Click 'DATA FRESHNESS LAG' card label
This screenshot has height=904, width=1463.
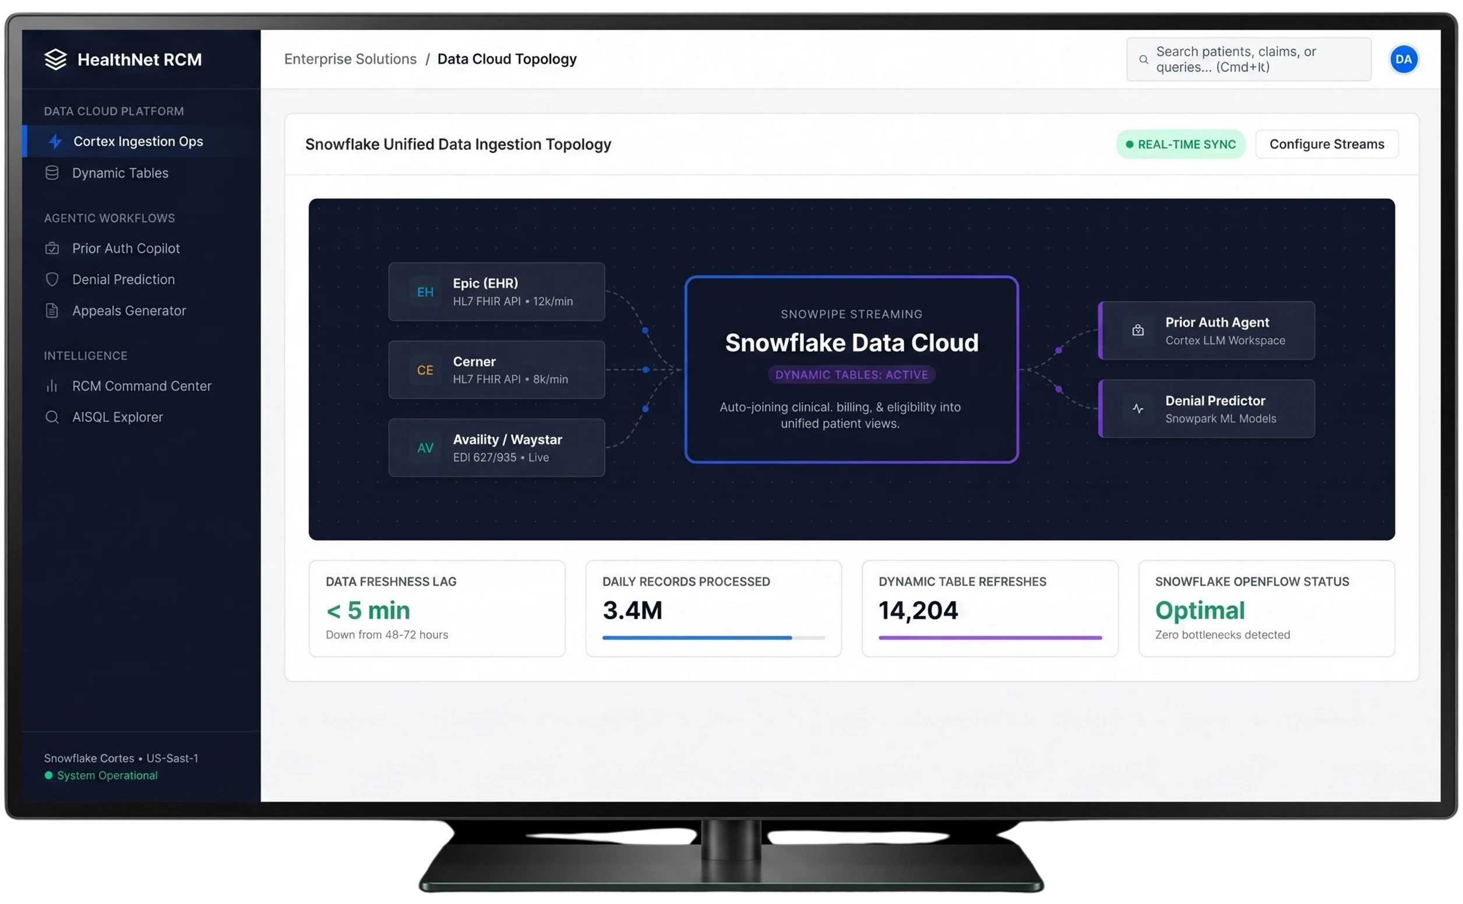tap(391, 582)
